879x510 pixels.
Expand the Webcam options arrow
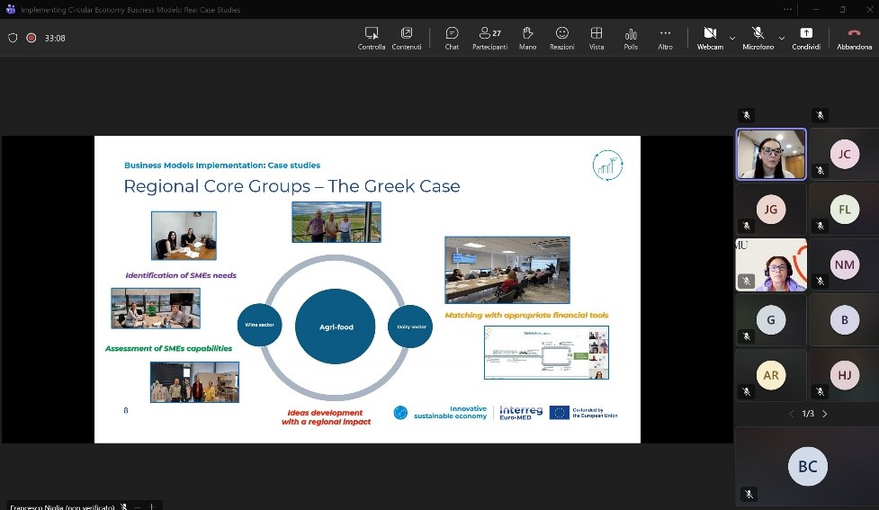point(732,38)
